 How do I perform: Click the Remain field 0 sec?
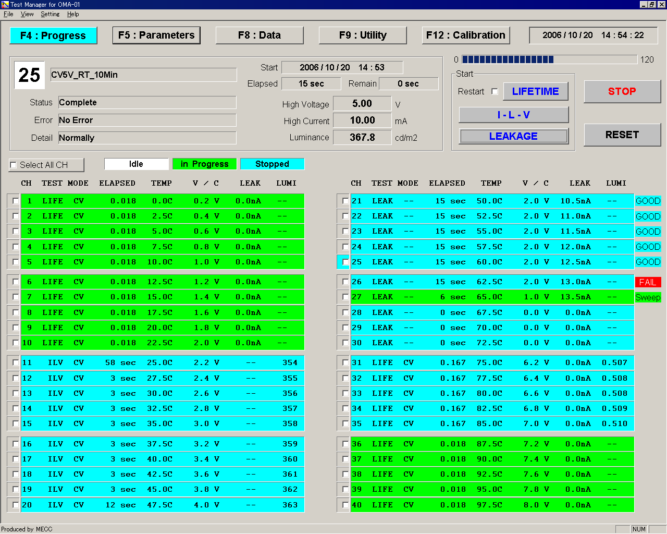coord(409,83)
